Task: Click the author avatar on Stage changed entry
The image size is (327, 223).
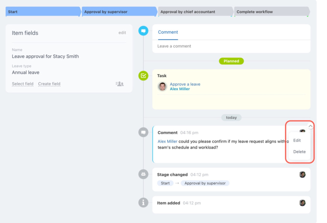Action: coord(302,175)
